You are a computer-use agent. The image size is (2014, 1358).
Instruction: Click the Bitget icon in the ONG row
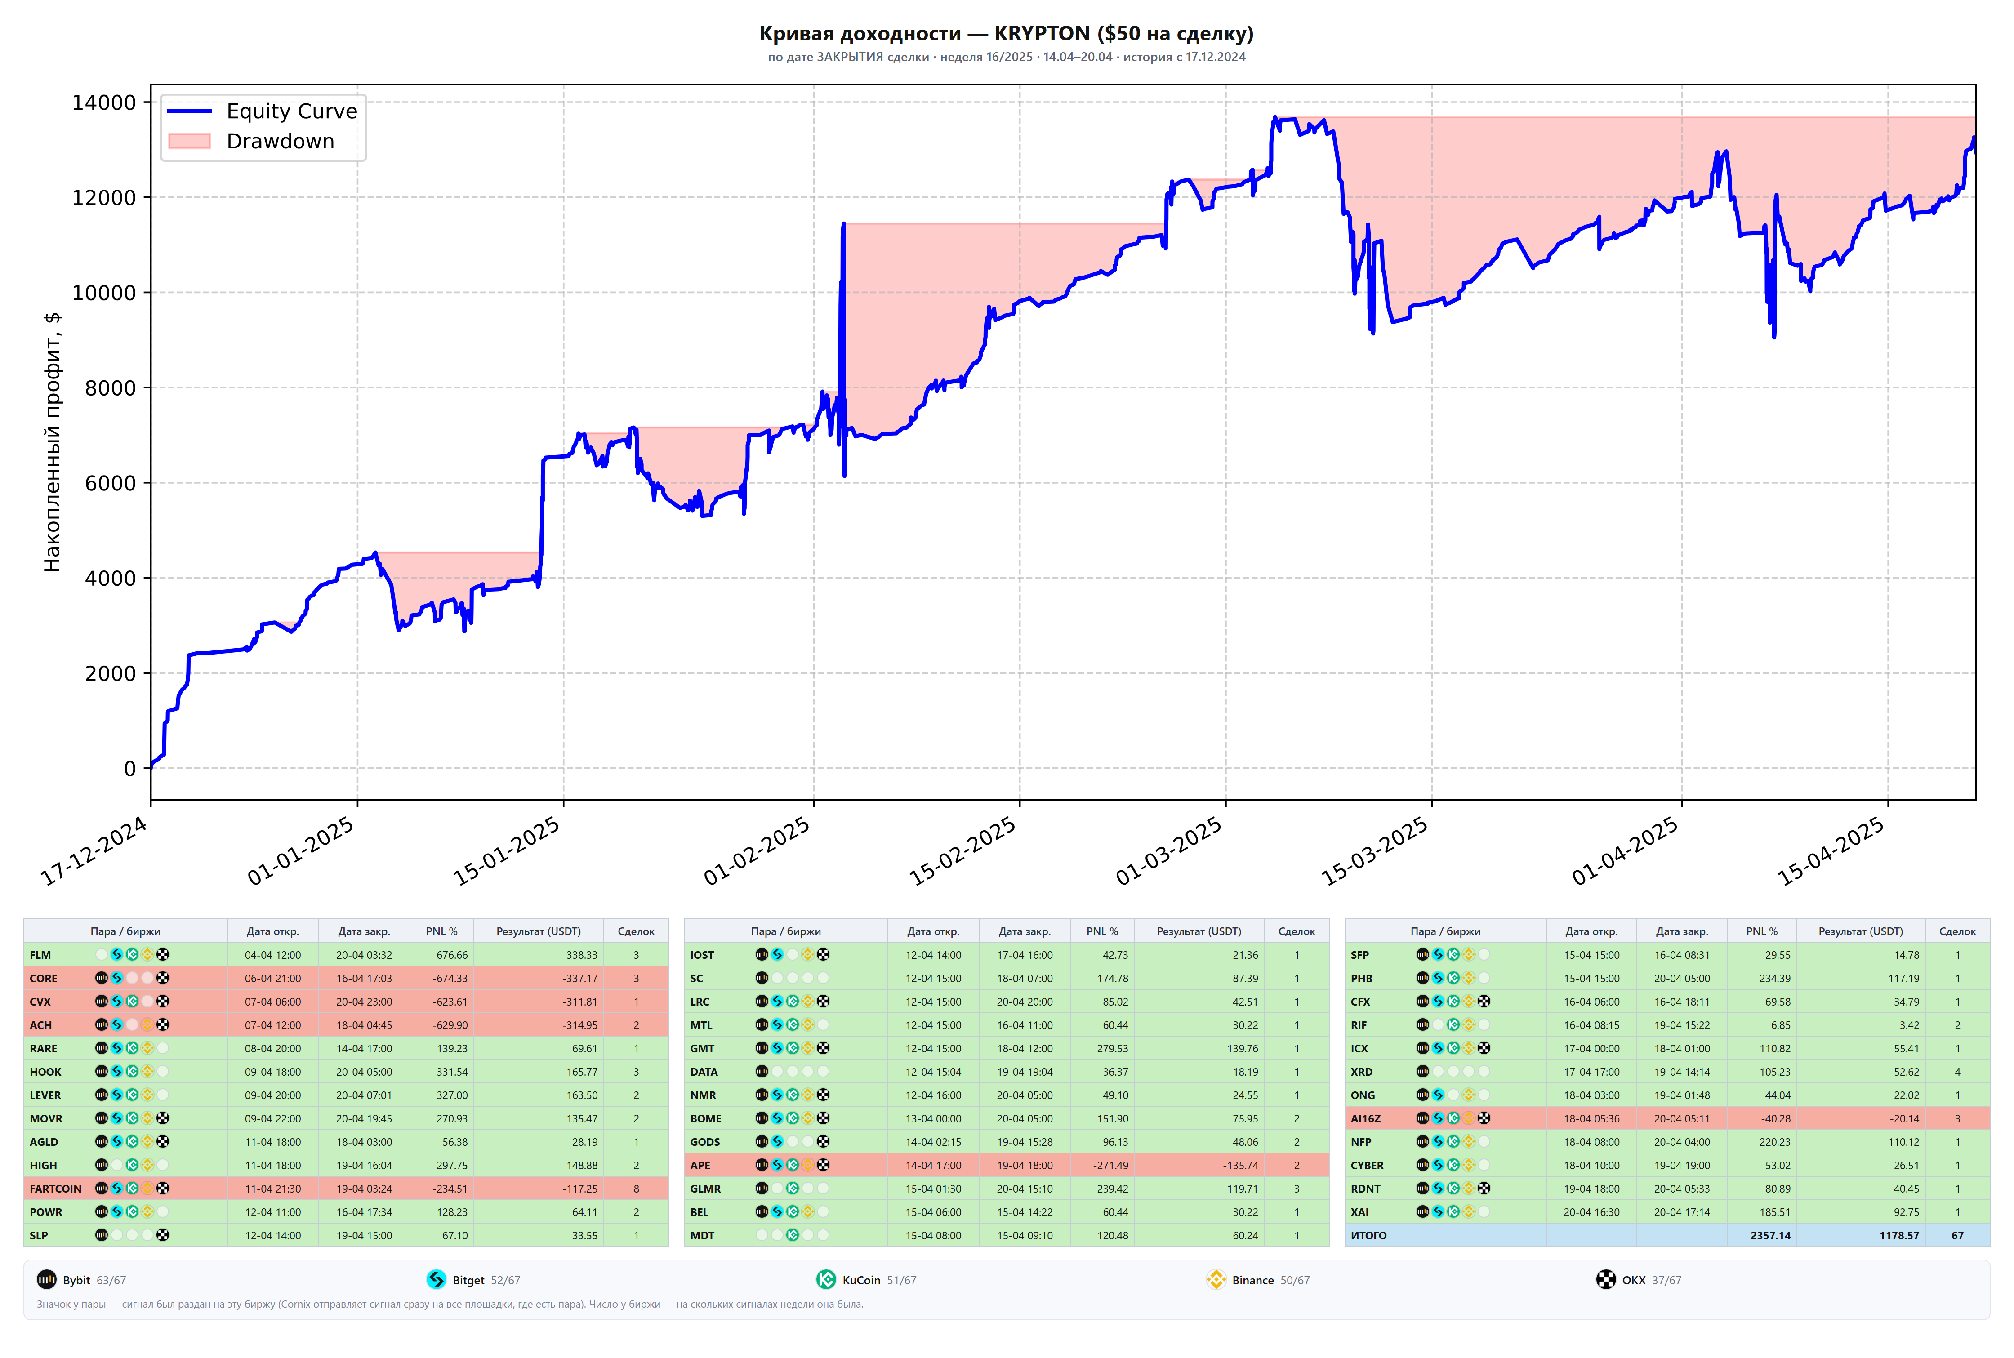pyautogui.click(x=1438, y=1095)
